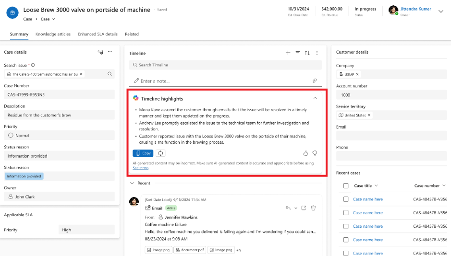Click the Email envelope icon in the timeline record
Screen dimensions: 451x256
148,208
